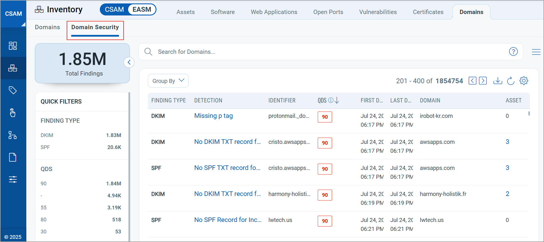Viewport: 544px width, 242px height.
Task: Click the magnifier search icon
Action: coord(148,52)
